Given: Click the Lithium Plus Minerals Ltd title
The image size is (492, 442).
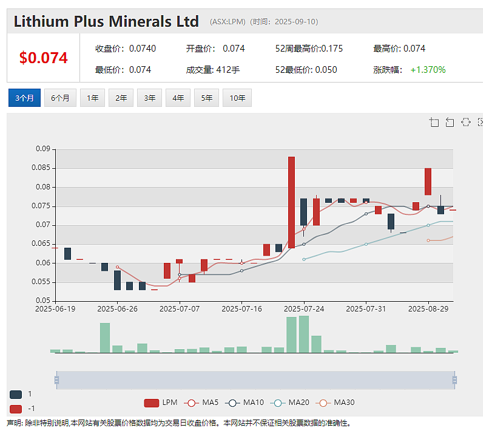Looking at the screenshot, I should (106, 22).
